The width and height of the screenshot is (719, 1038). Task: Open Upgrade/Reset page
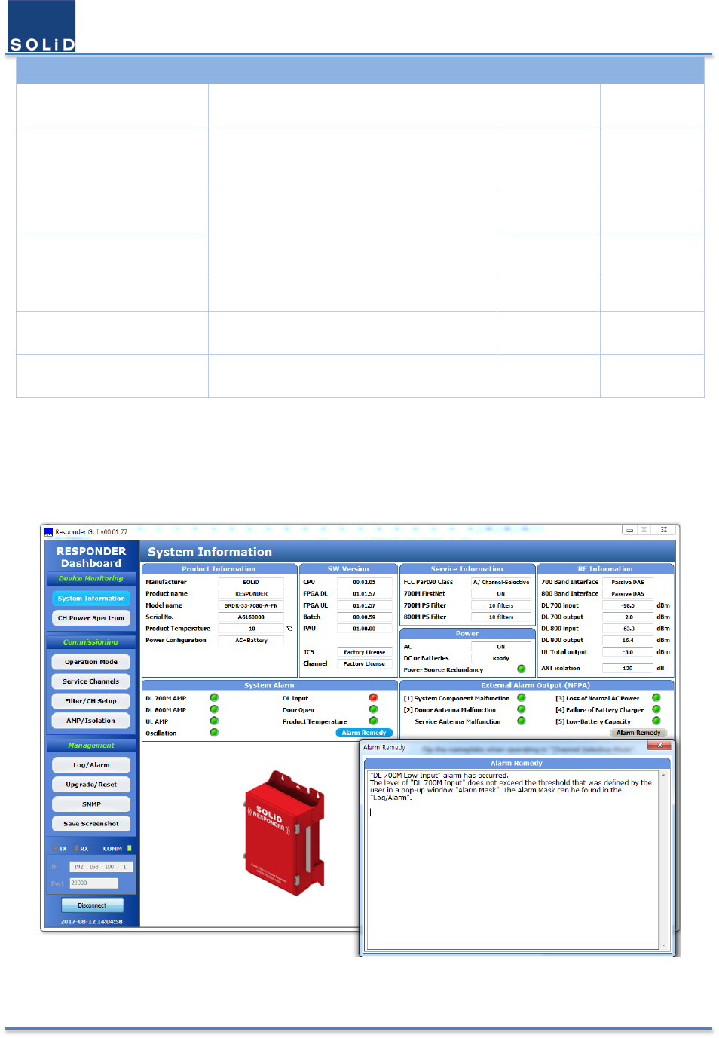pyautogui.click(x=91, y=785)
